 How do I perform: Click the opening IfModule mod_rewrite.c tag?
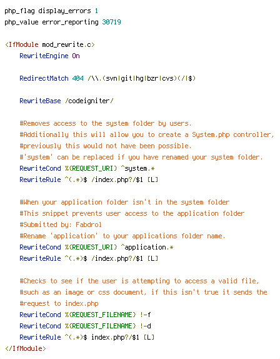coord(49,44)
